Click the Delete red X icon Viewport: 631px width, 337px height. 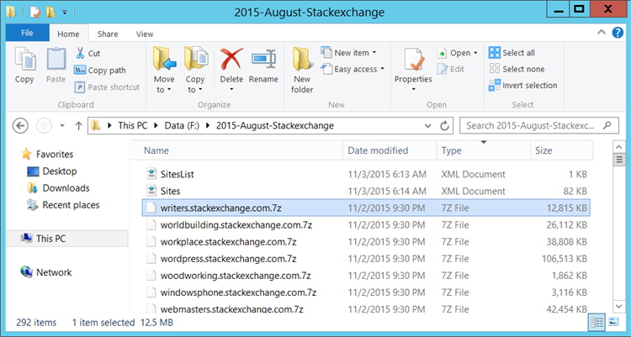(231, 60)
